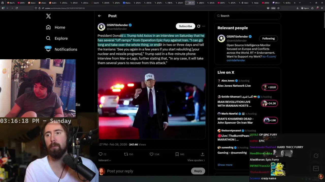Click the share icon on the post
325x182 pixels.
click(202, 154)
